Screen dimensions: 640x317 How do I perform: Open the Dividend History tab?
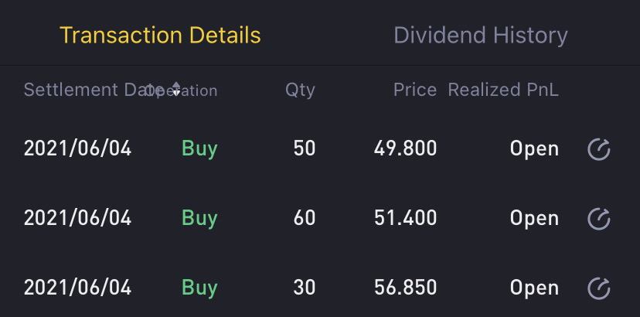point(480,35)
